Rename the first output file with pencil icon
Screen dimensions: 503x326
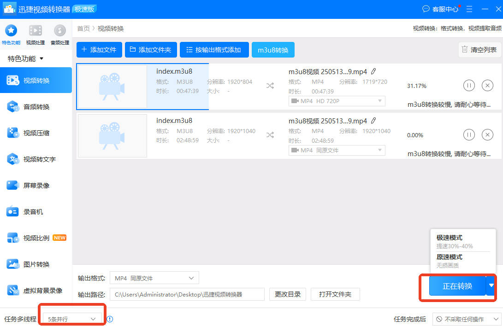tap(373, 71)
